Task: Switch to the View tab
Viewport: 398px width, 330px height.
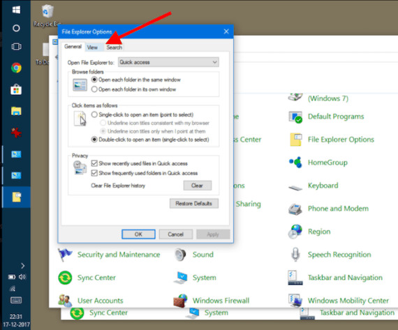Action: tap(92, 47)
